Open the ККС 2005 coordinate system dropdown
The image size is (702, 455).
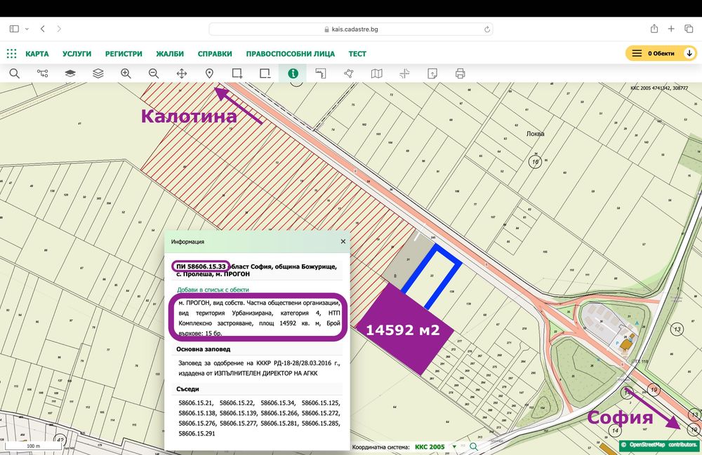click(435, 447)
